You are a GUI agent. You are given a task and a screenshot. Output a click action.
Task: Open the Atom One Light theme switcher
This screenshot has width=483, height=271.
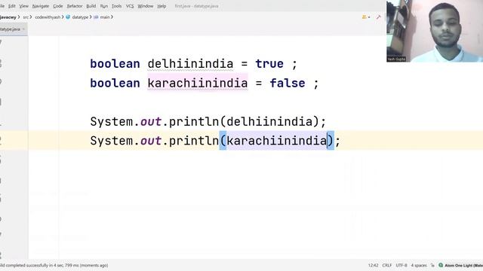(x=463, y=265)
